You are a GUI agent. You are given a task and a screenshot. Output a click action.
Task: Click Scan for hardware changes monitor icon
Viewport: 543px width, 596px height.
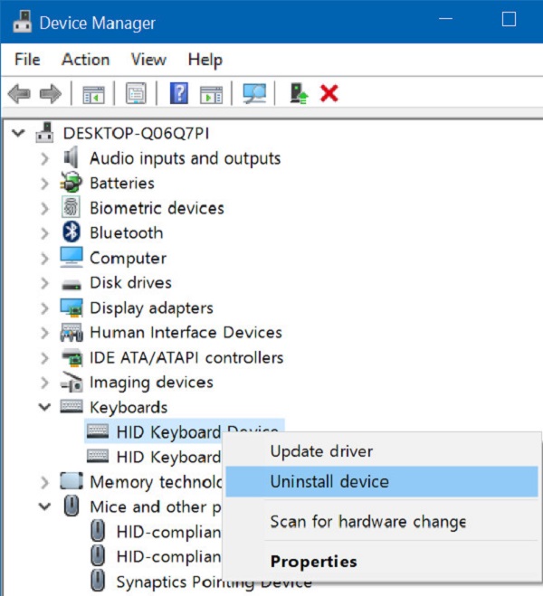click(254, 93)
